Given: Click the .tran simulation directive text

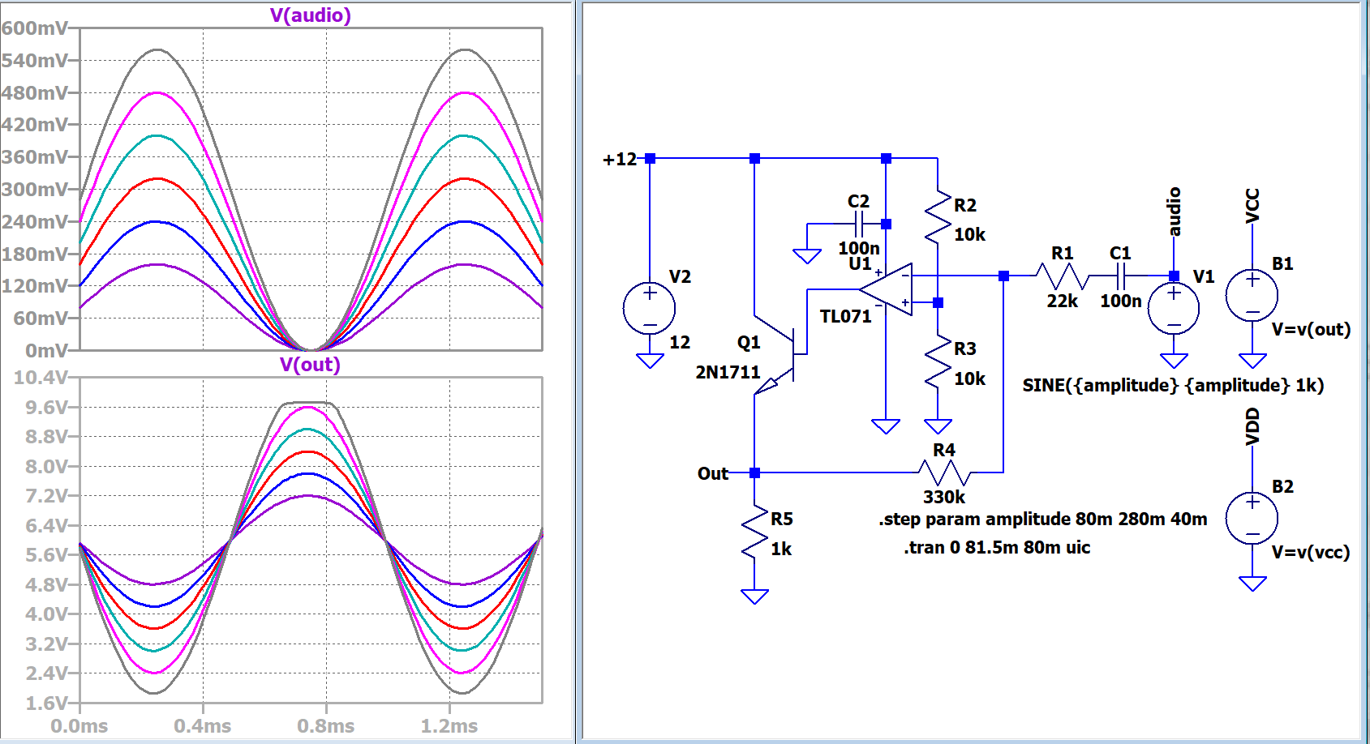Looking at the screenshot, I should point(997,548).
